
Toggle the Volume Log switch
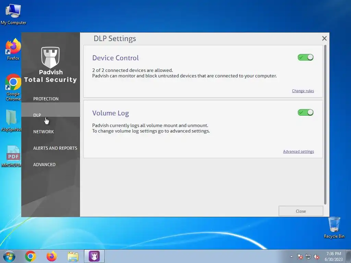click(305, 112)
